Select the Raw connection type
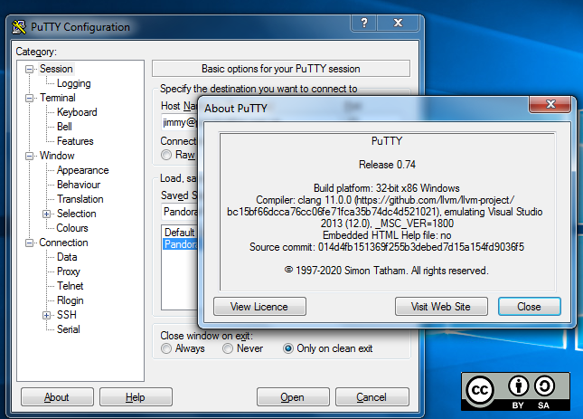This screenshot has height=419, width=583. (x=166, y=155)
